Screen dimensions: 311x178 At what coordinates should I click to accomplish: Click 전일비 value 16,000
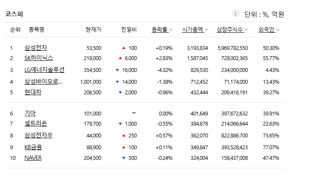tap(130, 70)
